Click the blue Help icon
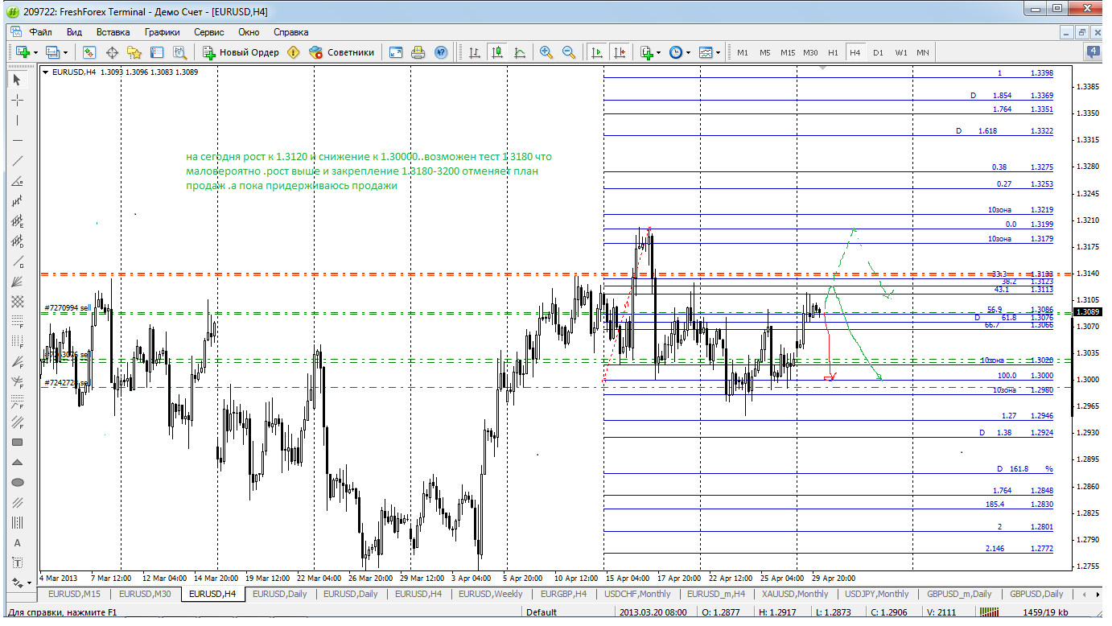 pos(441,52)
